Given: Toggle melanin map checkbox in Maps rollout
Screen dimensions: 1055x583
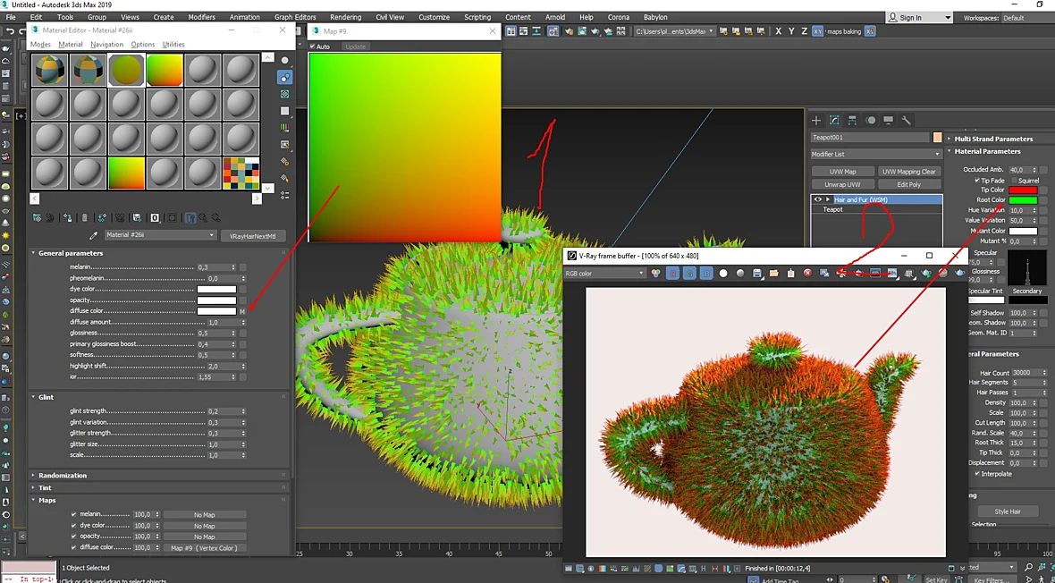Looking at the screenshot, I should coord(74,514).
